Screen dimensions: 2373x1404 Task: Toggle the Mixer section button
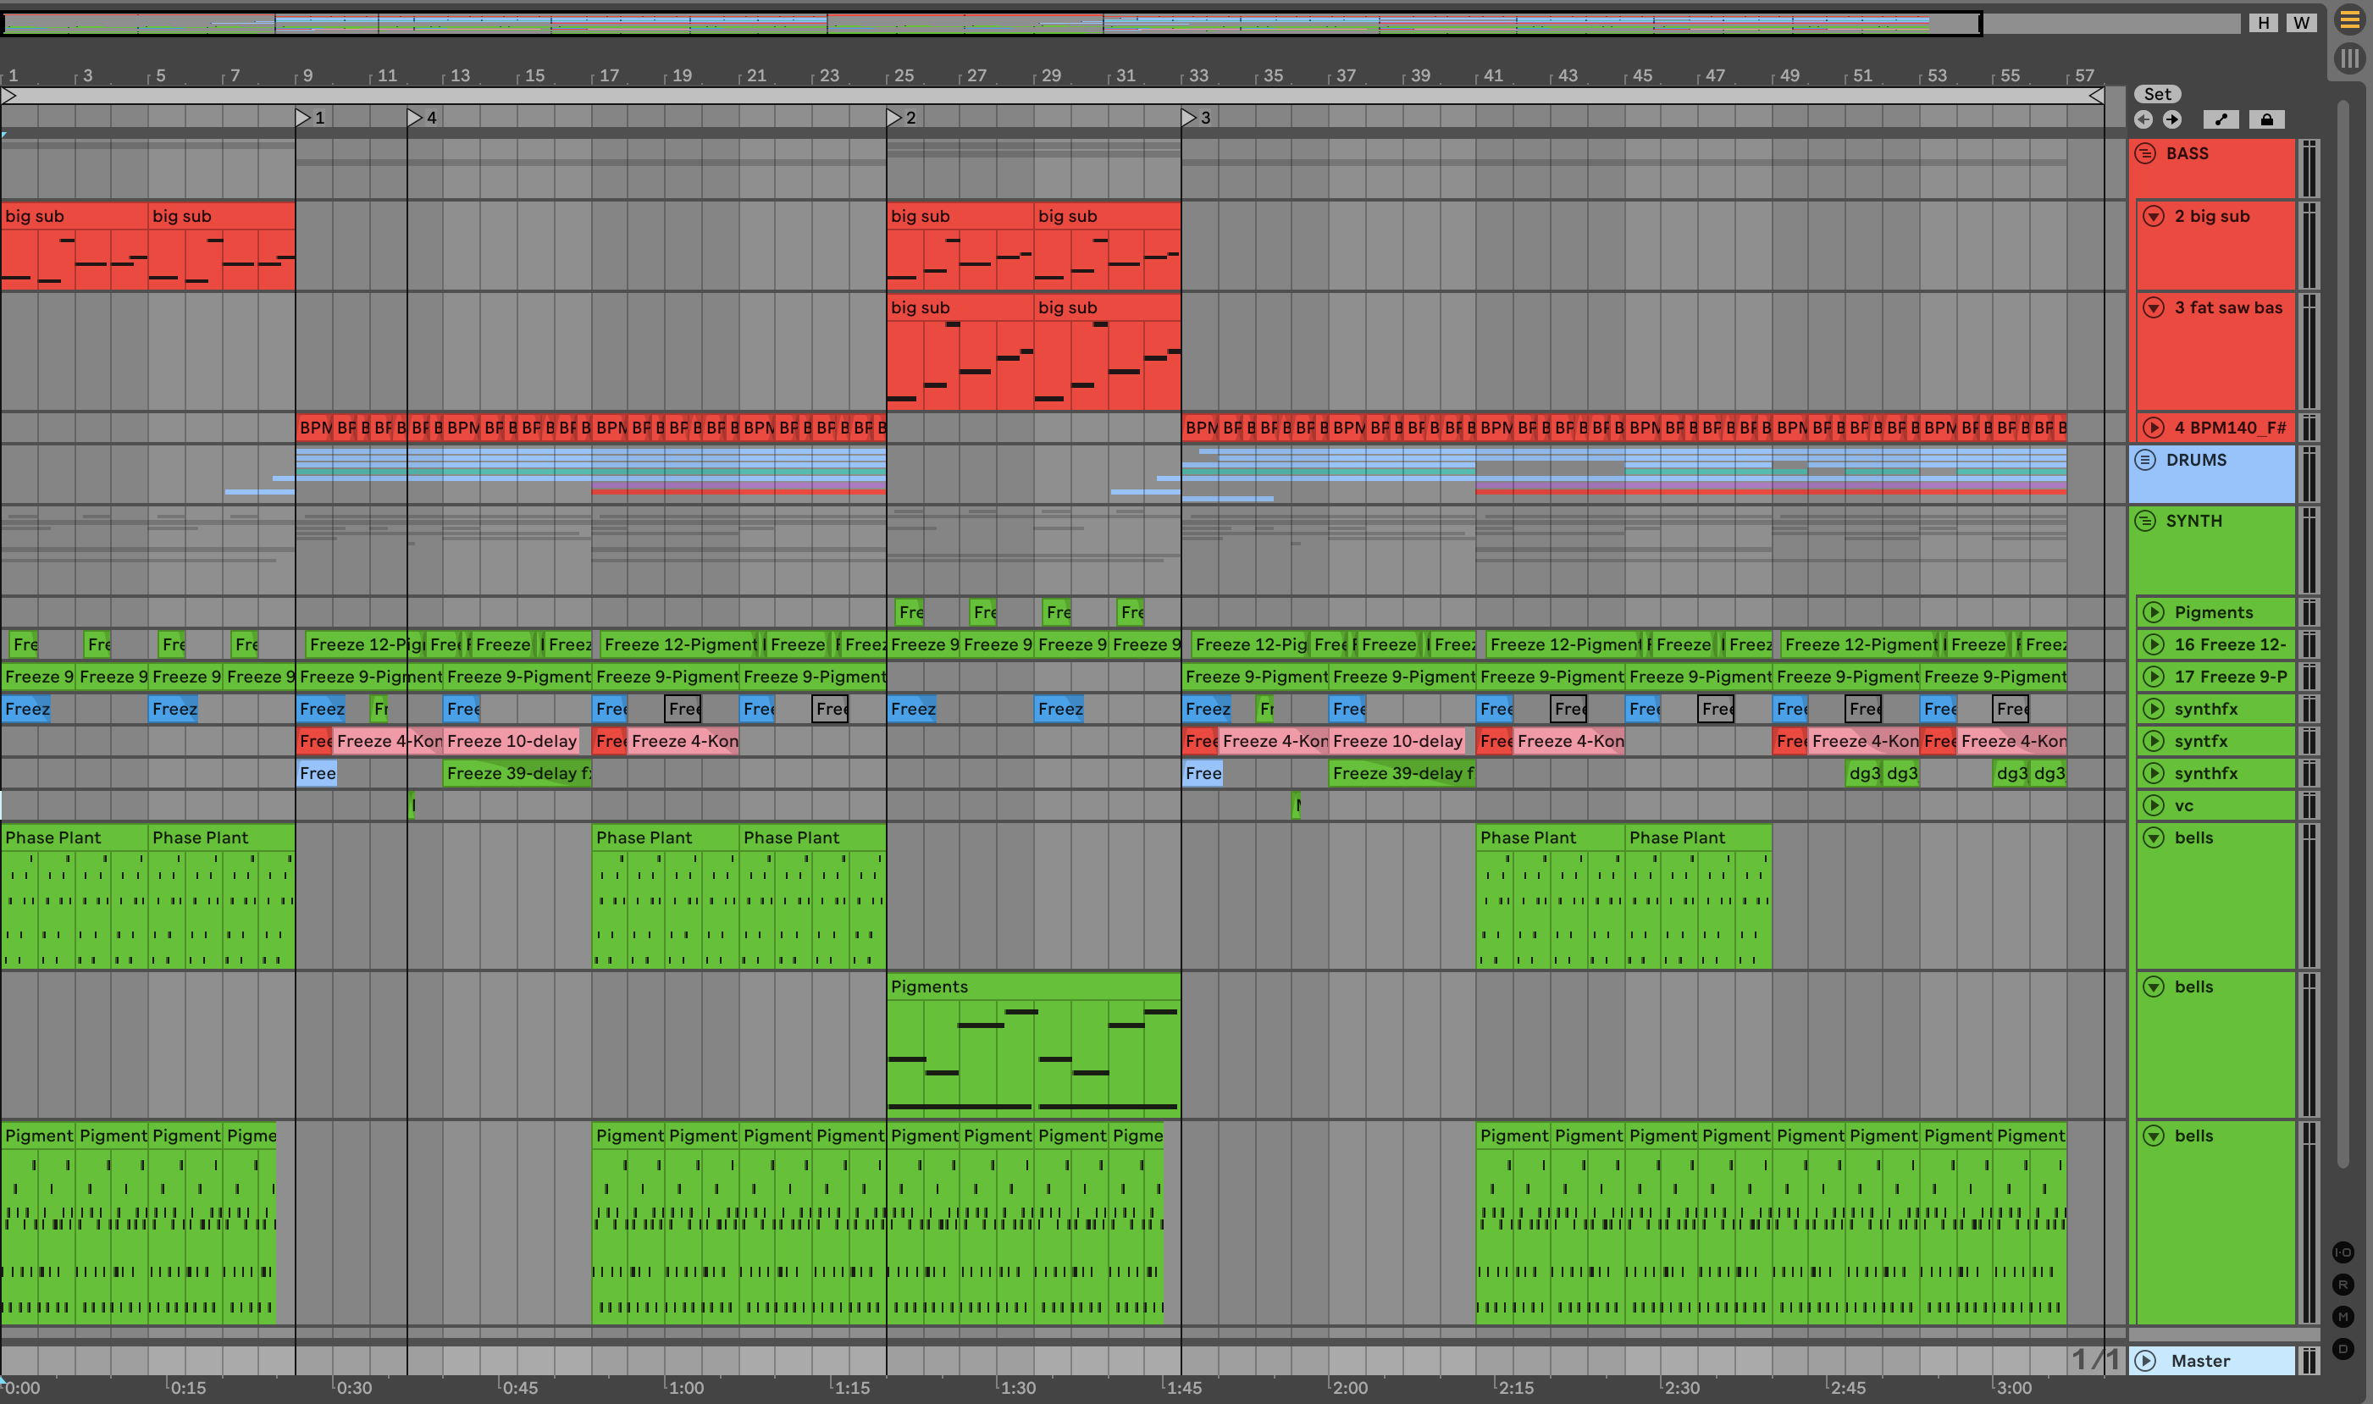coord(2343,1317)
